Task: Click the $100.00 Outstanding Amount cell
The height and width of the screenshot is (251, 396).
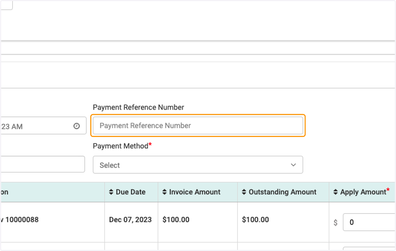Action: tap(283, 222)
